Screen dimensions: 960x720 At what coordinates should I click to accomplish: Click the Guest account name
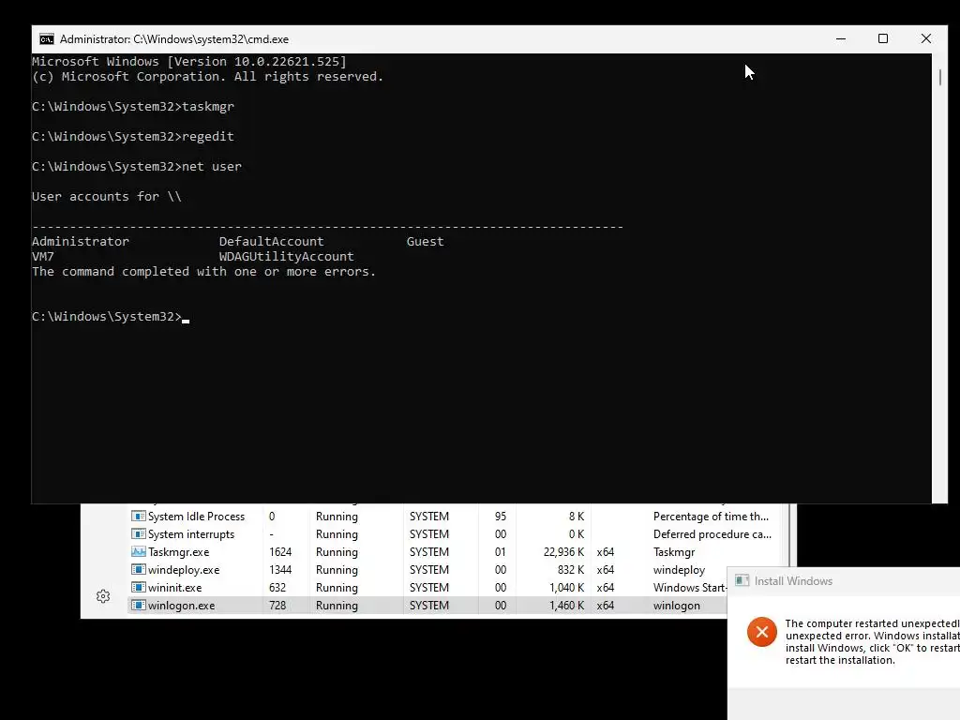coord(425,241)
